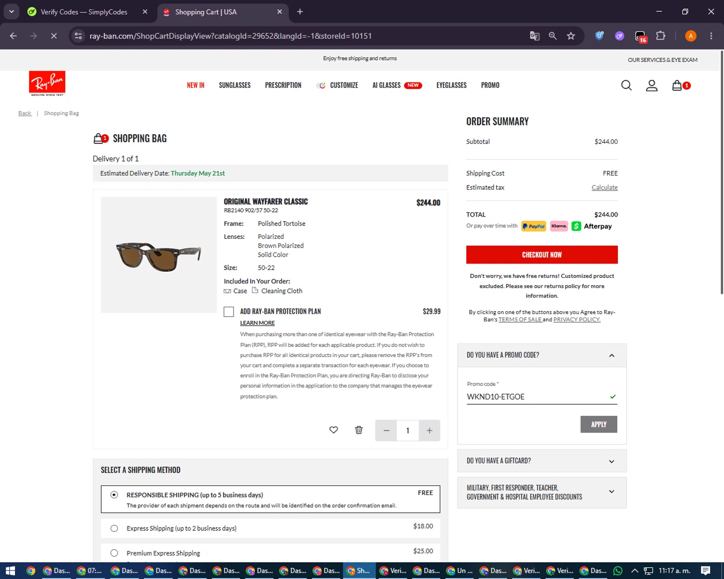Image resolution: width=724 pixels, height=579 pixels.
Task: Click the browser address bar URL
Action: click(x=230, y=36)
